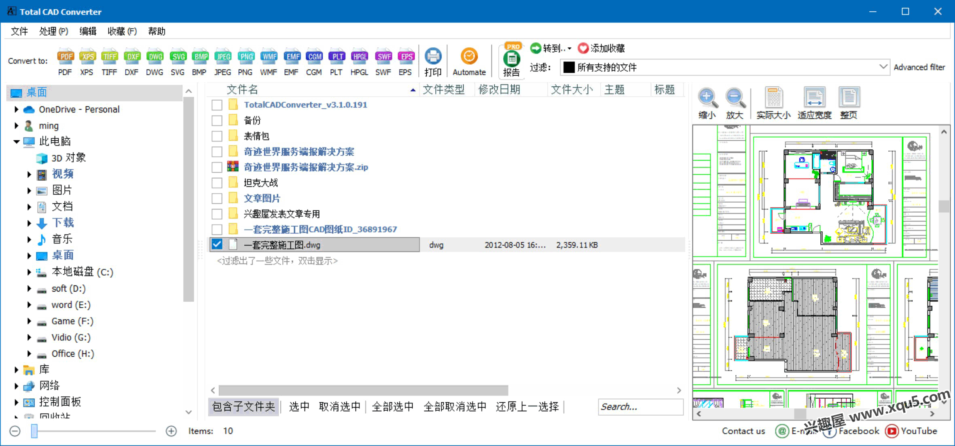This screenshot has height=446, width=955.
Task: Expand 本地磁盘 (C:) drive
Action: click(29, 272)
